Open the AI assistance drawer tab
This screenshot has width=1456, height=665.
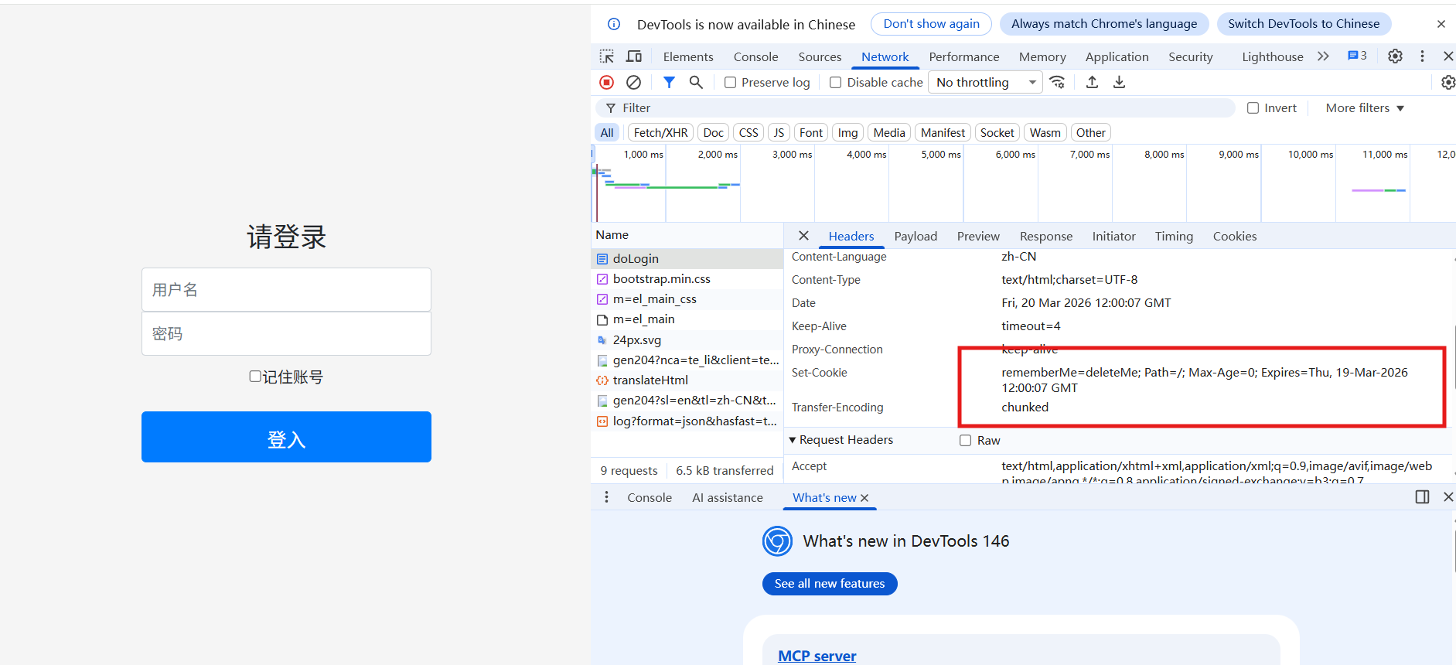coord(727,498)
